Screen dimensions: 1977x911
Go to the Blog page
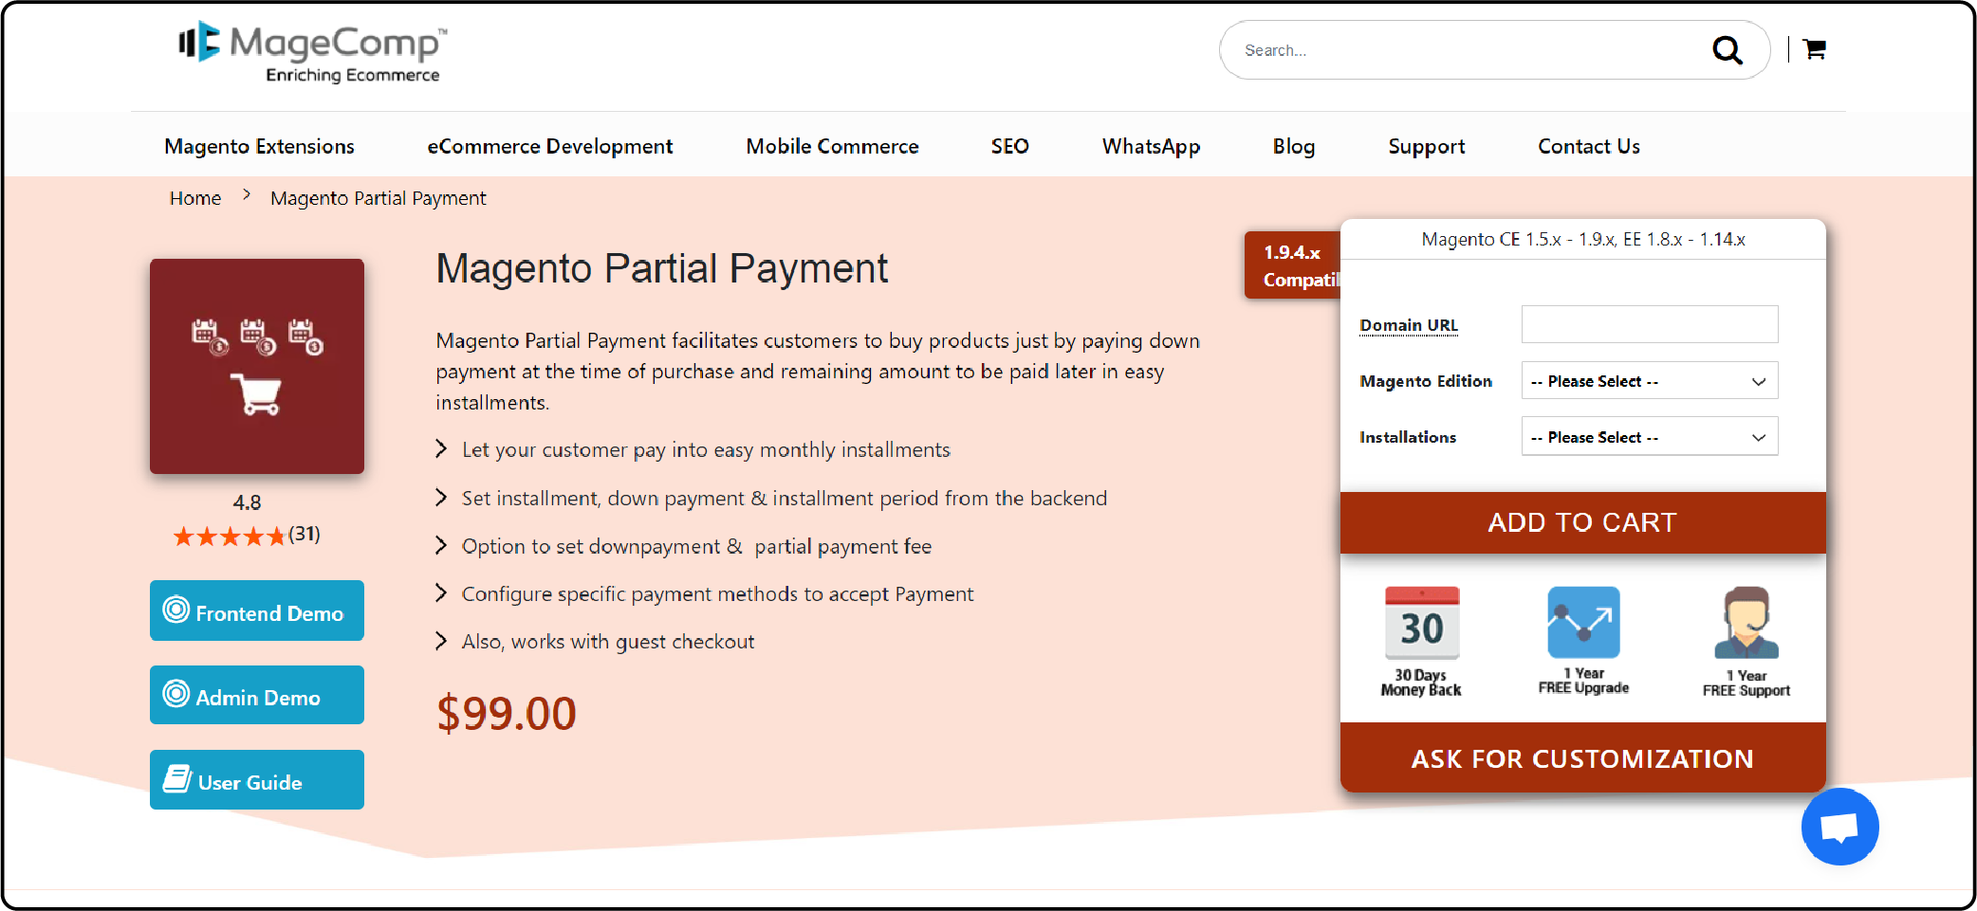point(1293,146)
